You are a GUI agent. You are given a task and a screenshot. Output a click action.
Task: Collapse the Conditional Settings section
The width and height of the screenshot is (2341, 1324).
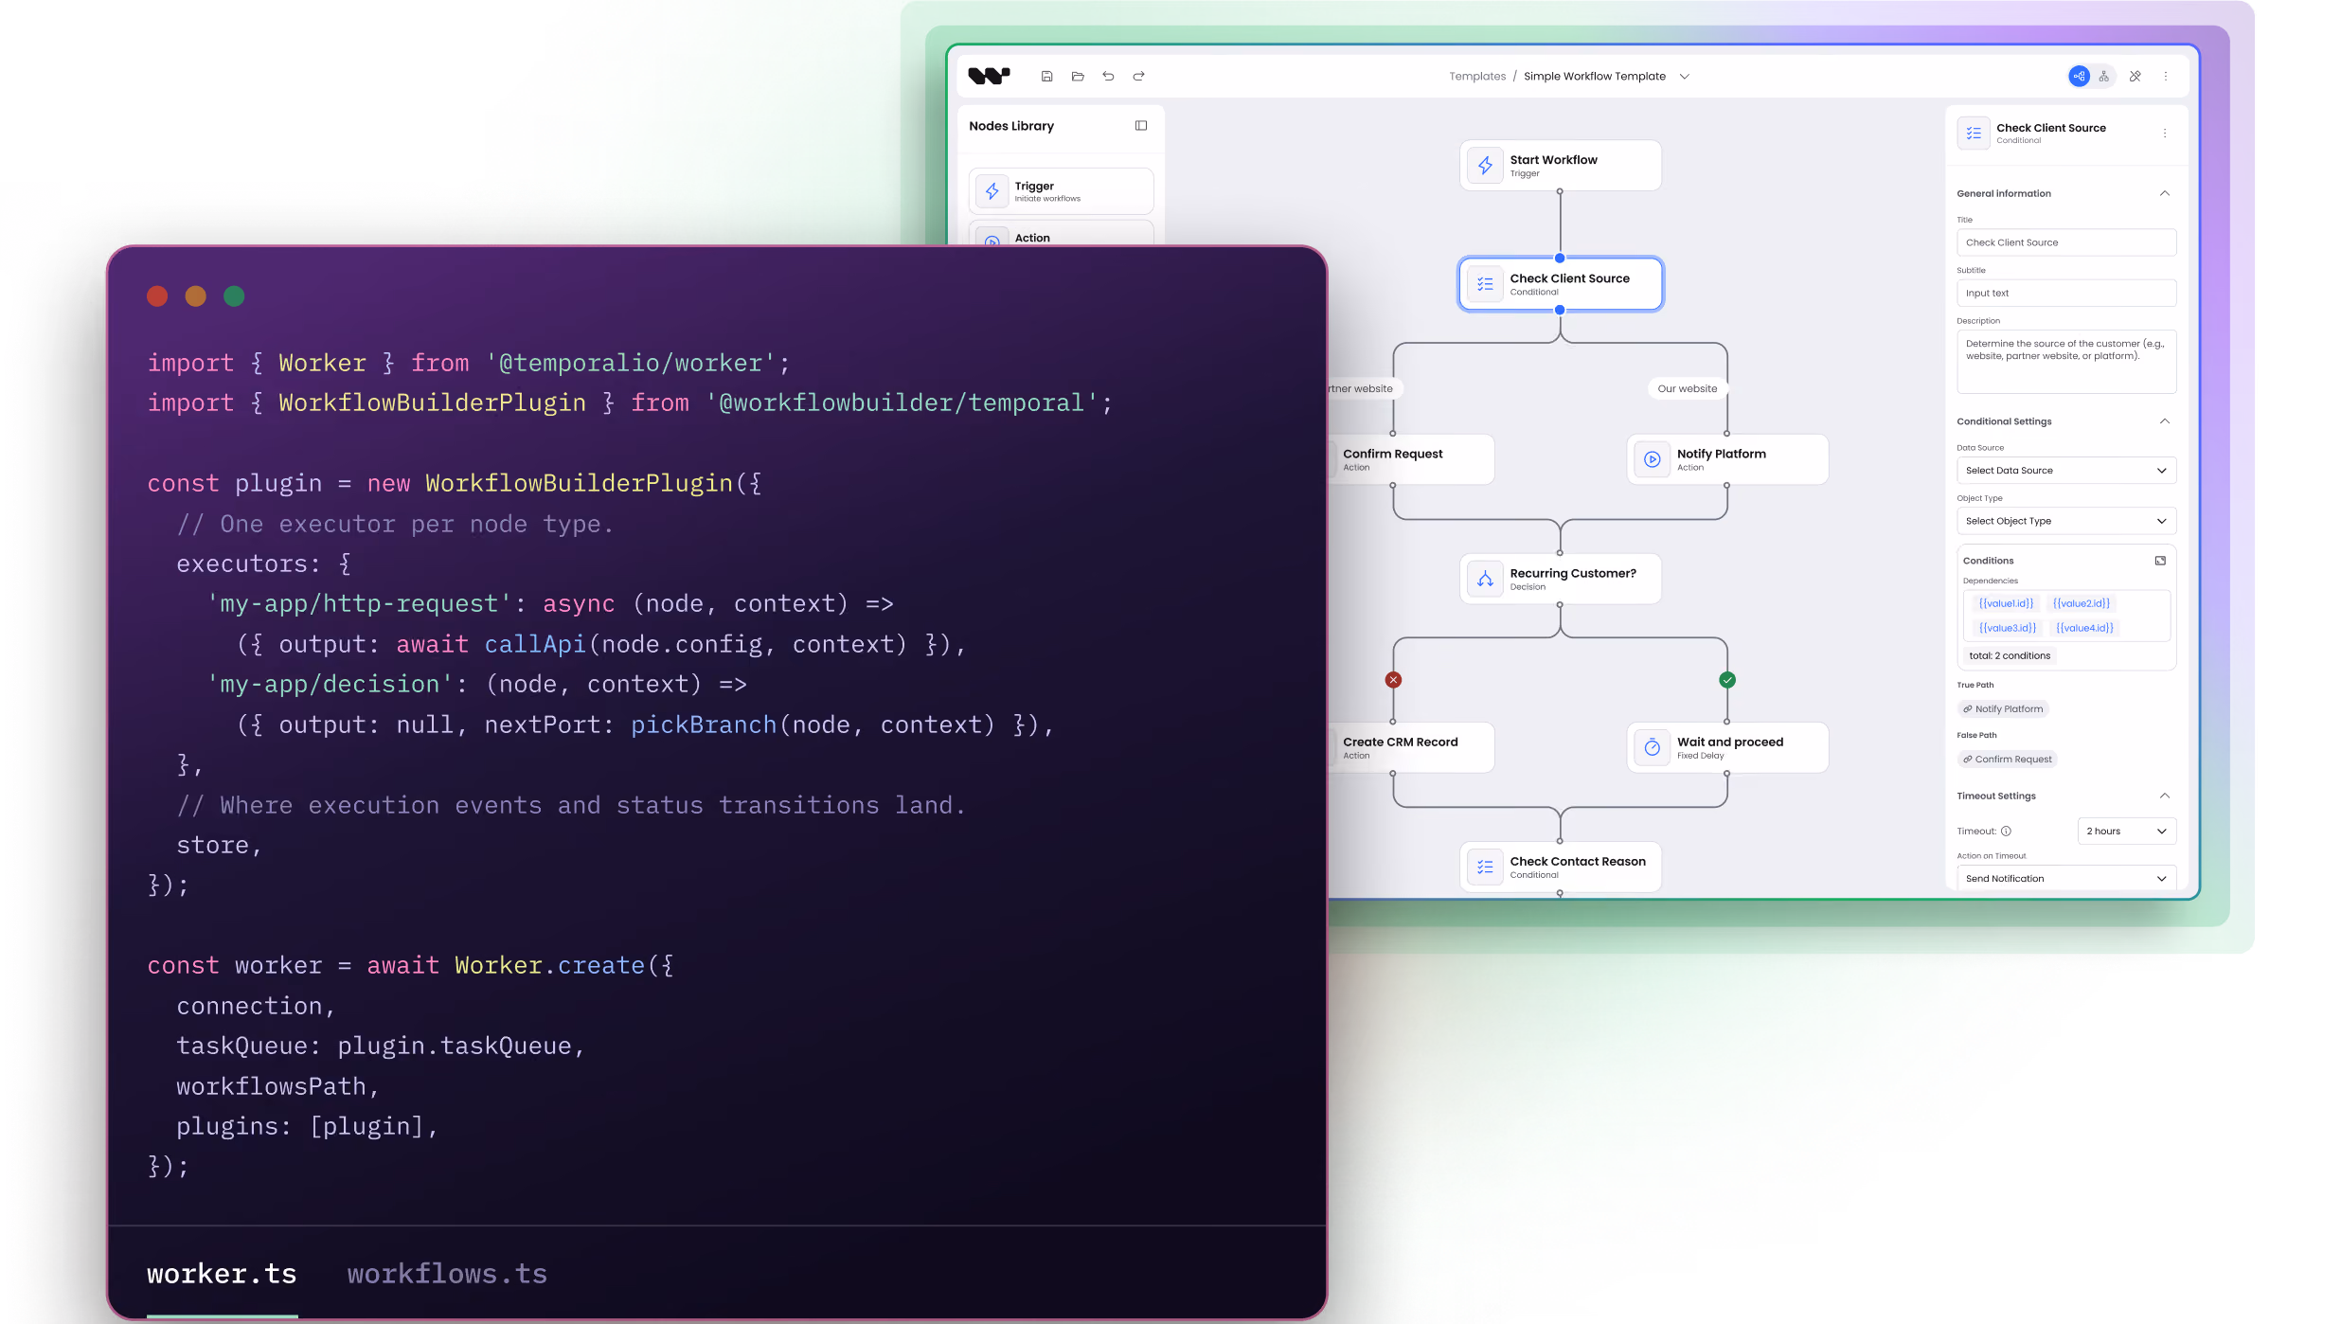click(2164, 421)
